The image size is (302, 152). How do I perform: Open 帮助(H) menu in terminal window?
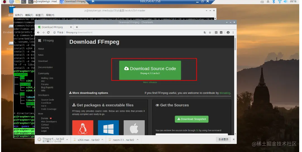coord(50,15)
